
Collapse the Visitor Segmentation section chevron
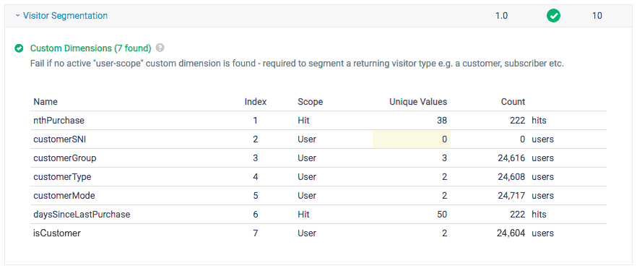pyautogui.click(x=17, y=16)
